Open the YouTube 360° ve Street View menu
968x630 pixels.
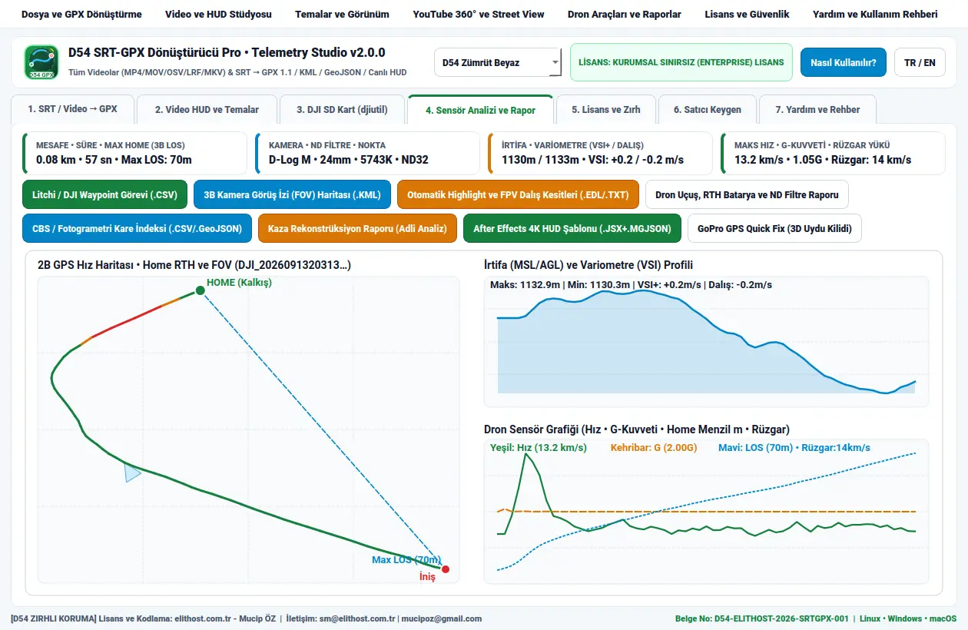click(479, 15)
